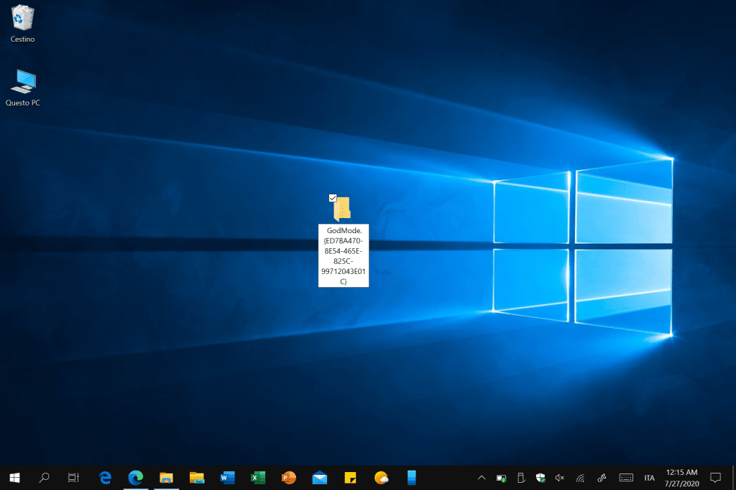The height and width of the screenshot is (490, 736).
Task: Open Microsoft Word from the taskbar
Action: tap(228, 477)
